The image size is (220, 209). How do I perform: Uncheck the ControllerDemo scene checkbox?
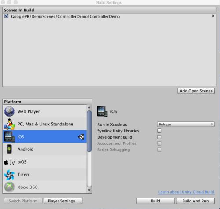pyautogui.click(x=6, y=16)
